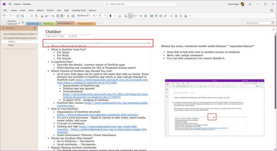Toggle the highlighted lines toolbar button
277x151 pixels.
130,16
